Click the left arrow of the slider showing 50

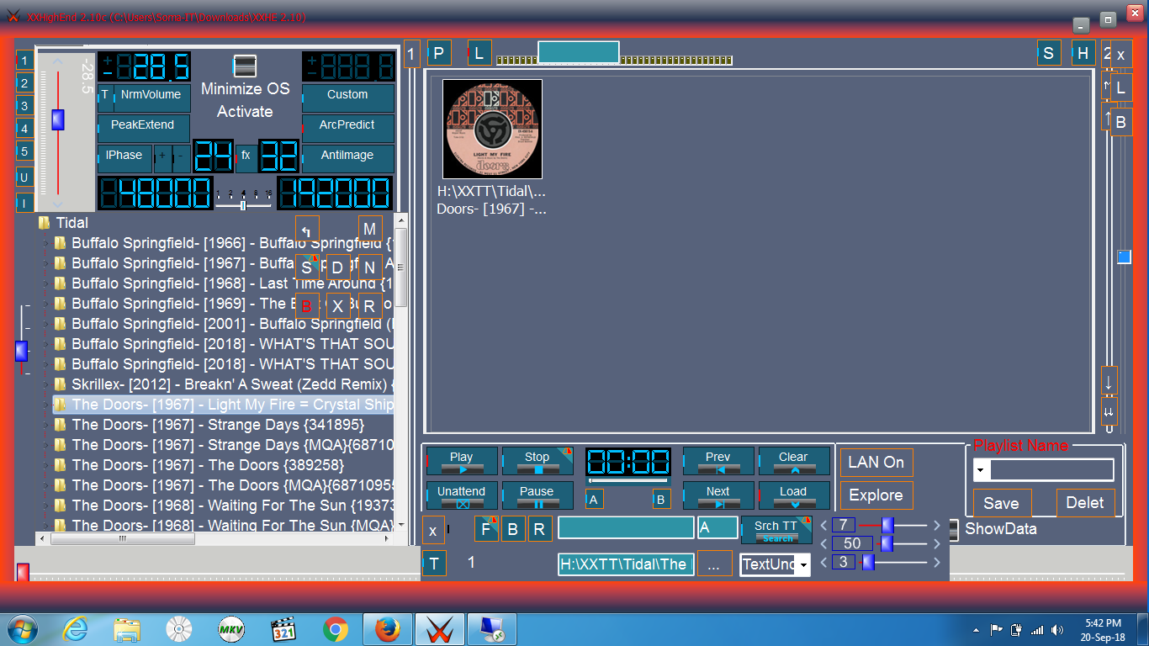pyautogui.click(x=824, y=543)
